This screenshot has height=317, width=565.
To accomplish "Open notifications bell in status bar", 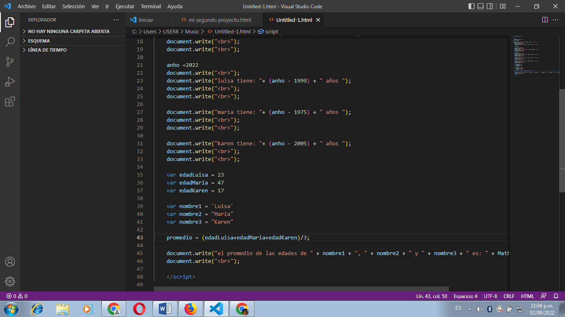I will [x=556, y=296].
